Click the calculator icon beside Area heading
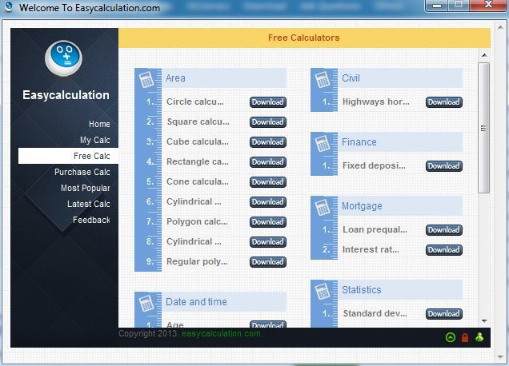Viewport: 509px width, 366px height. (x=146, y=79)
